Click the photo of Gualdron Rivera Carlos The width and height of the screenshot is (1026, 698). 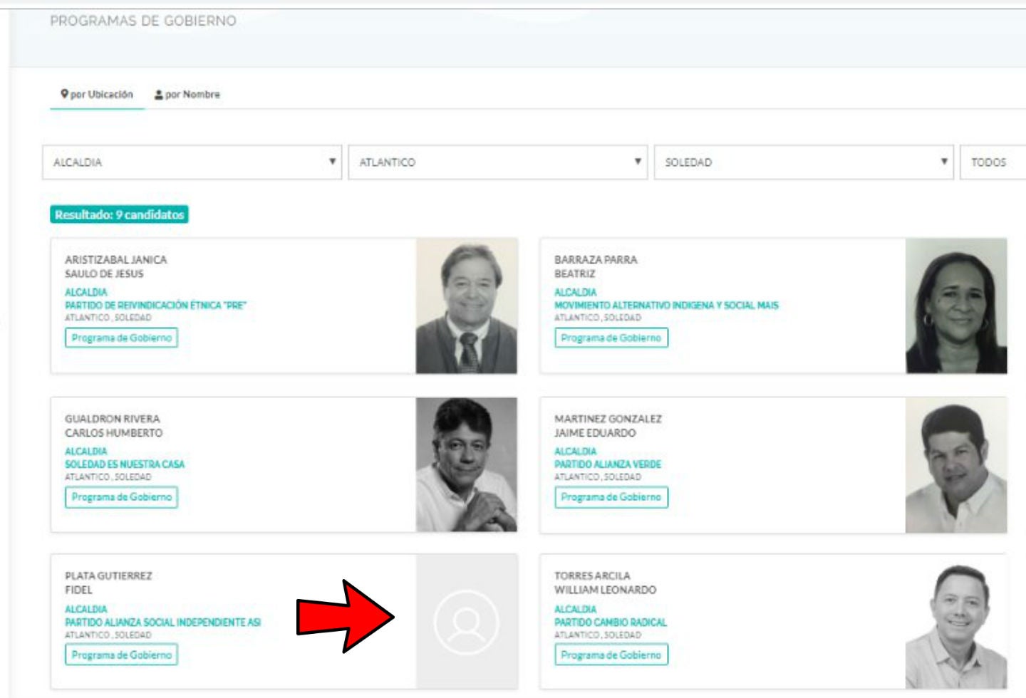(467, 464)
